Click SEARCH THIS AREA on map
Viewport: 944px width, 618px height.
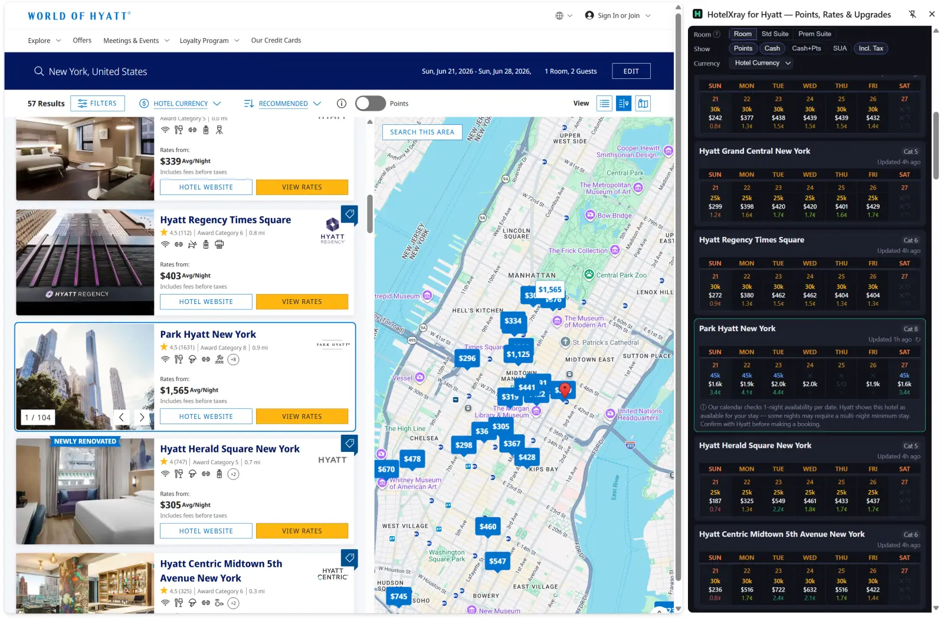(x=422, y=132)
